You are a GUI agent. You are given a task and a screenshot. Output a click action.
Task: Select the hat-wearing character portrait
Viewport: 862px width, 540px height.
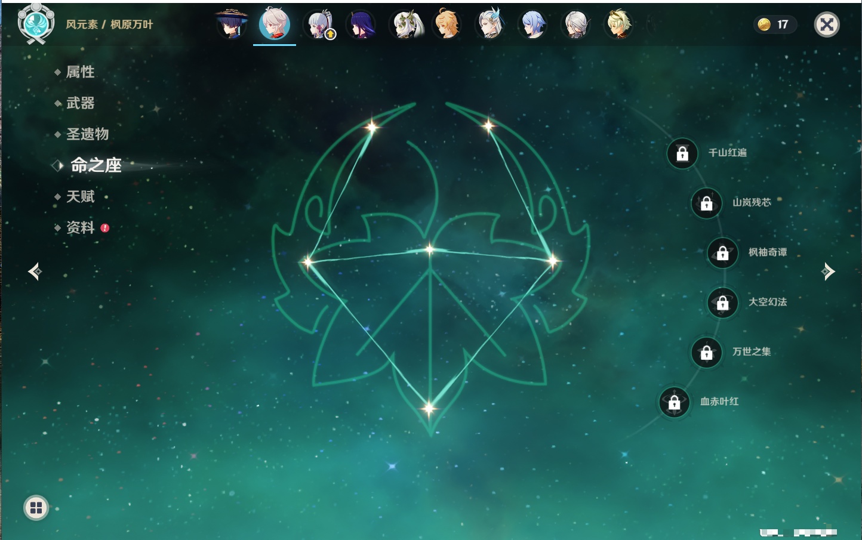[232, 24]
